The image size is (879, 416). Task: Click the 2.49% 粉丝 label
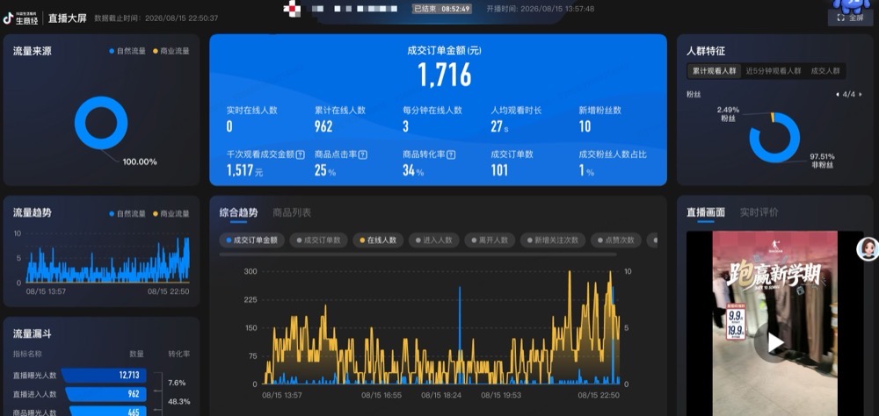[x=728, y=114]
